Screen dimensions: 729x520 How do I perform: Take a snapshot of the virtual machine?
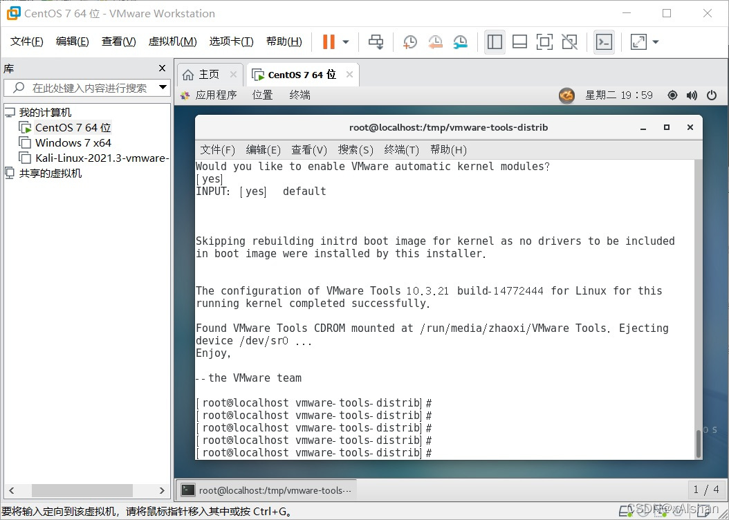[409, 41]
